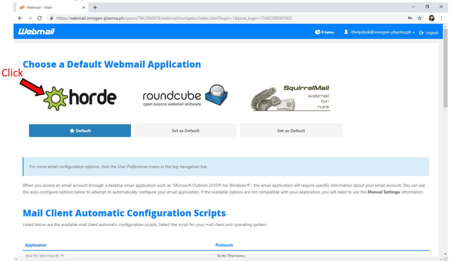
Task: Click scrollbar down arrow
Action: 445,254
